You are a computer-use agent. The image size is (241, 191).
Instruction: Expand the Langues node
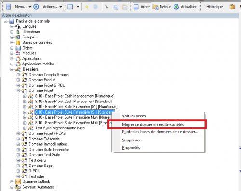tap(12, 26)
